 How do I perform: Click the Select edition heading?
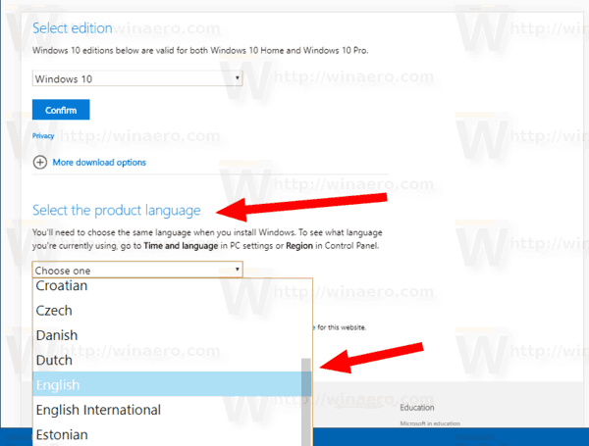[x=72, y=28]
